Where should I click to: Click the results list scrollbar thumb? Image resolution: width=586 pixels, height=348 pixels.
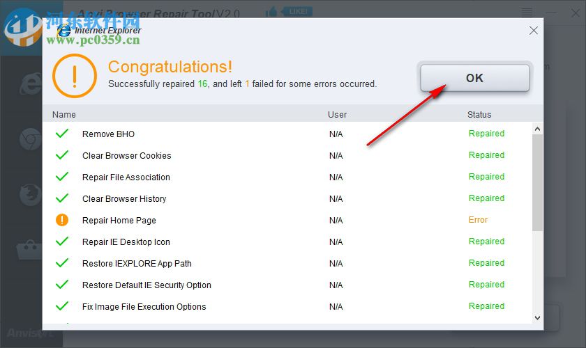click(x=537, y=183)
